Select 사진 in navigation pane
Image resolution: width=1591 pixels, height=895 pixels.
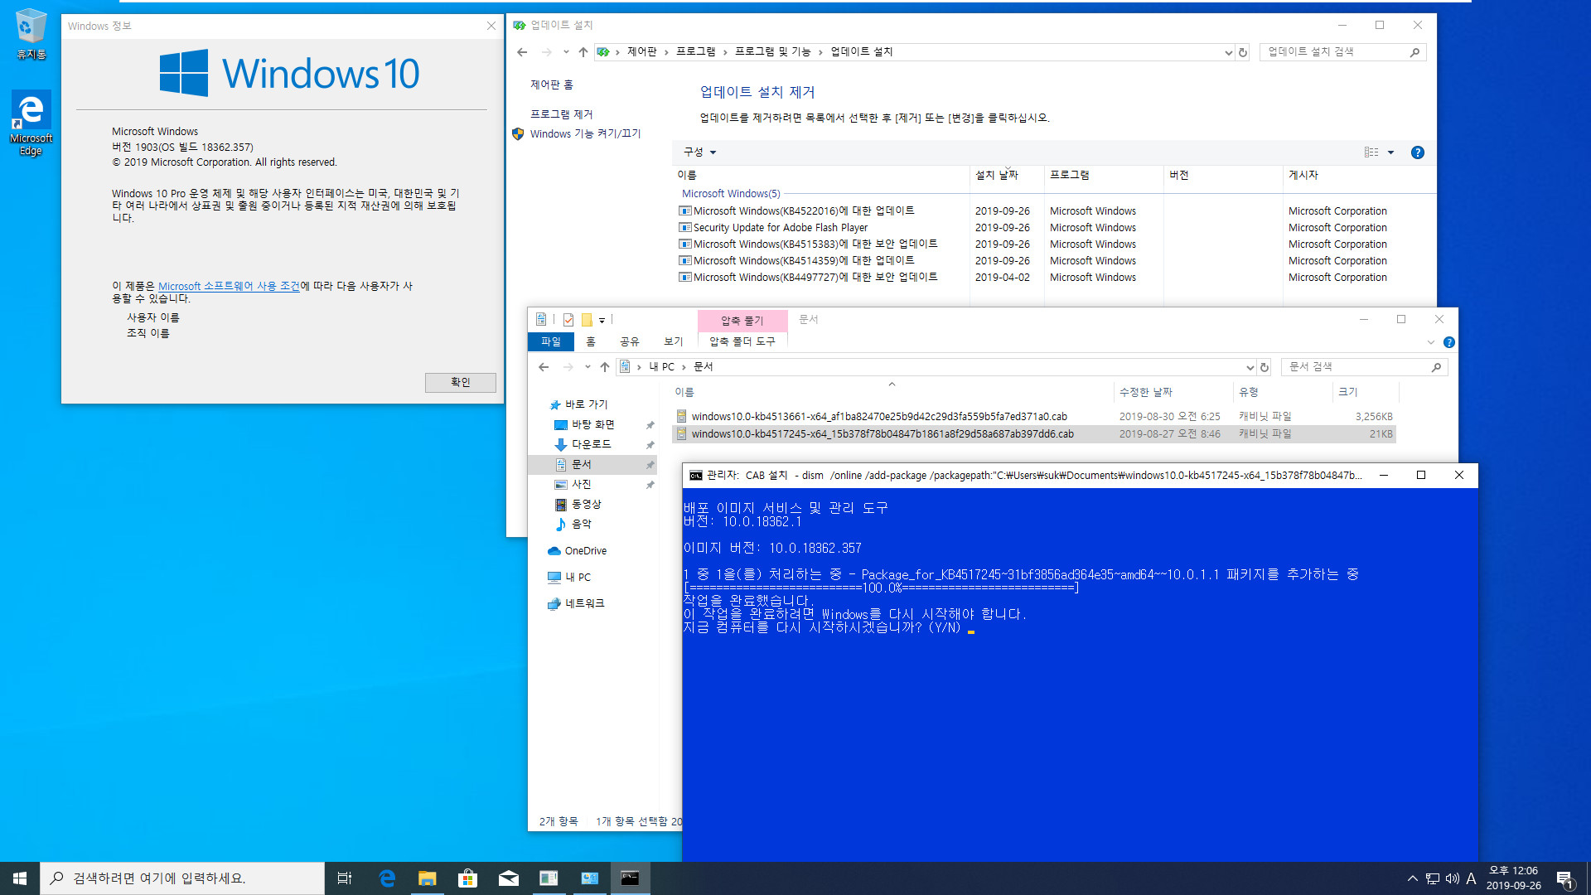tap(582, 484)
